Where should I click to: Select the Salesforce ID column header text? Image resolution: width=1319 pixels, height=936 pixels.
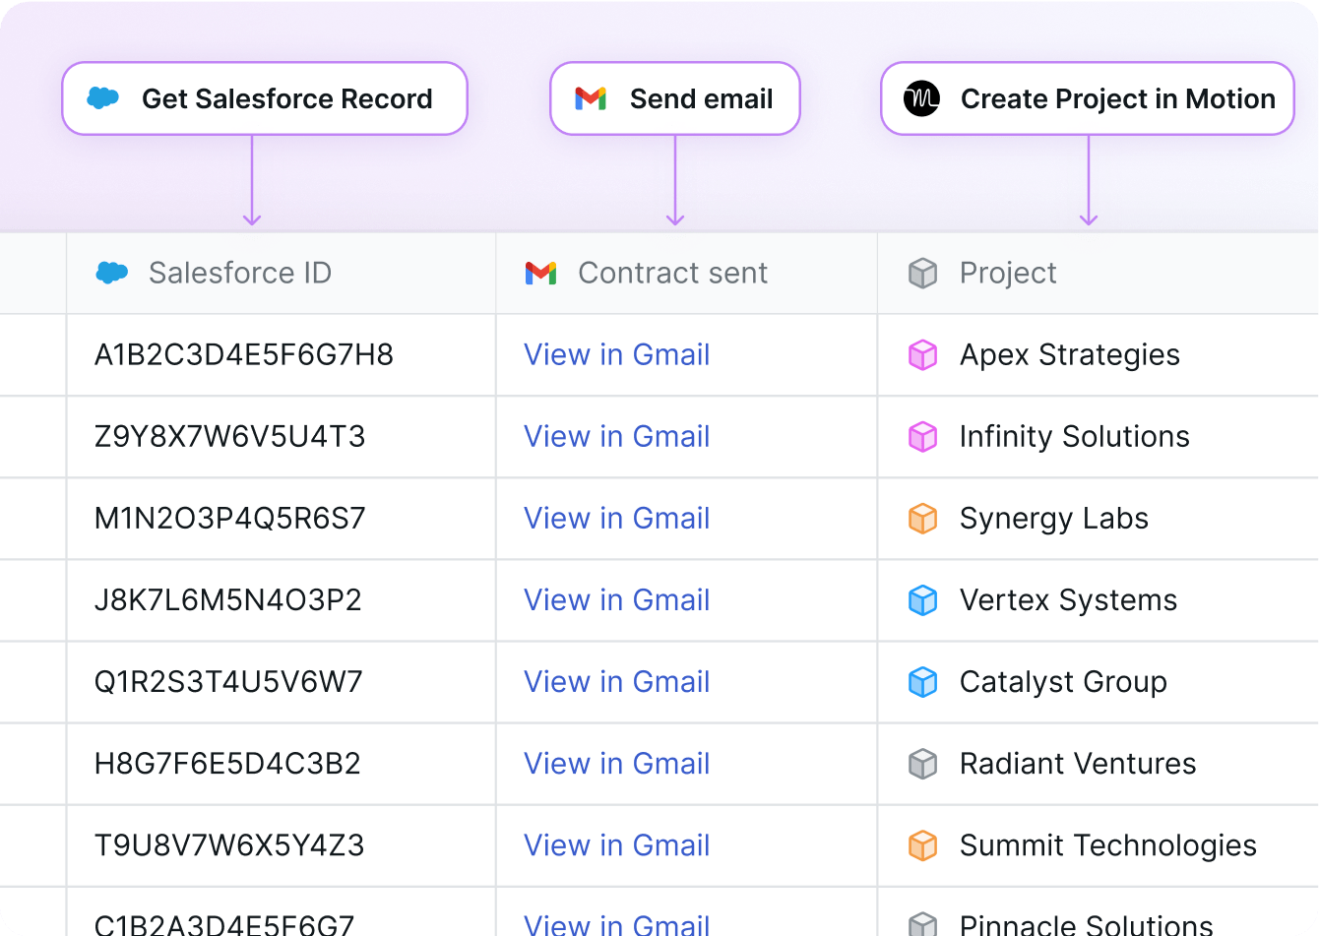tap(240, 273)
